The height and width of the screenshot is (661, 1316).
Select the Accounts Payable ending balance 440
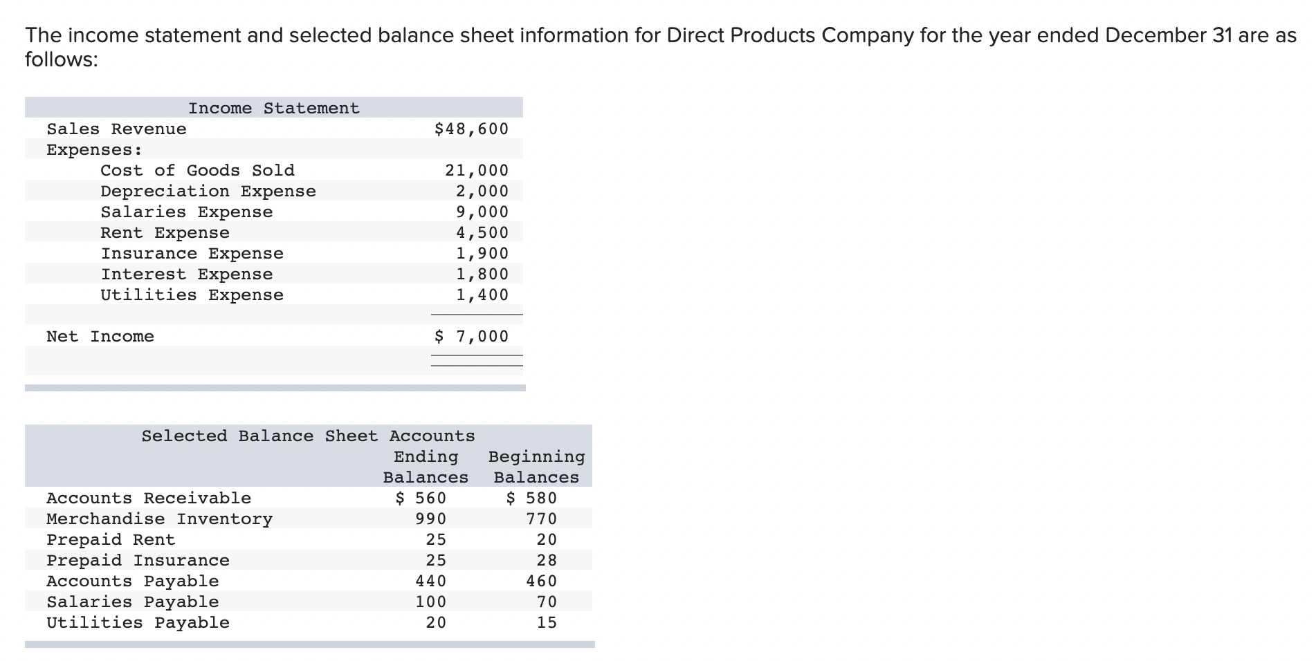coord(431,580)
